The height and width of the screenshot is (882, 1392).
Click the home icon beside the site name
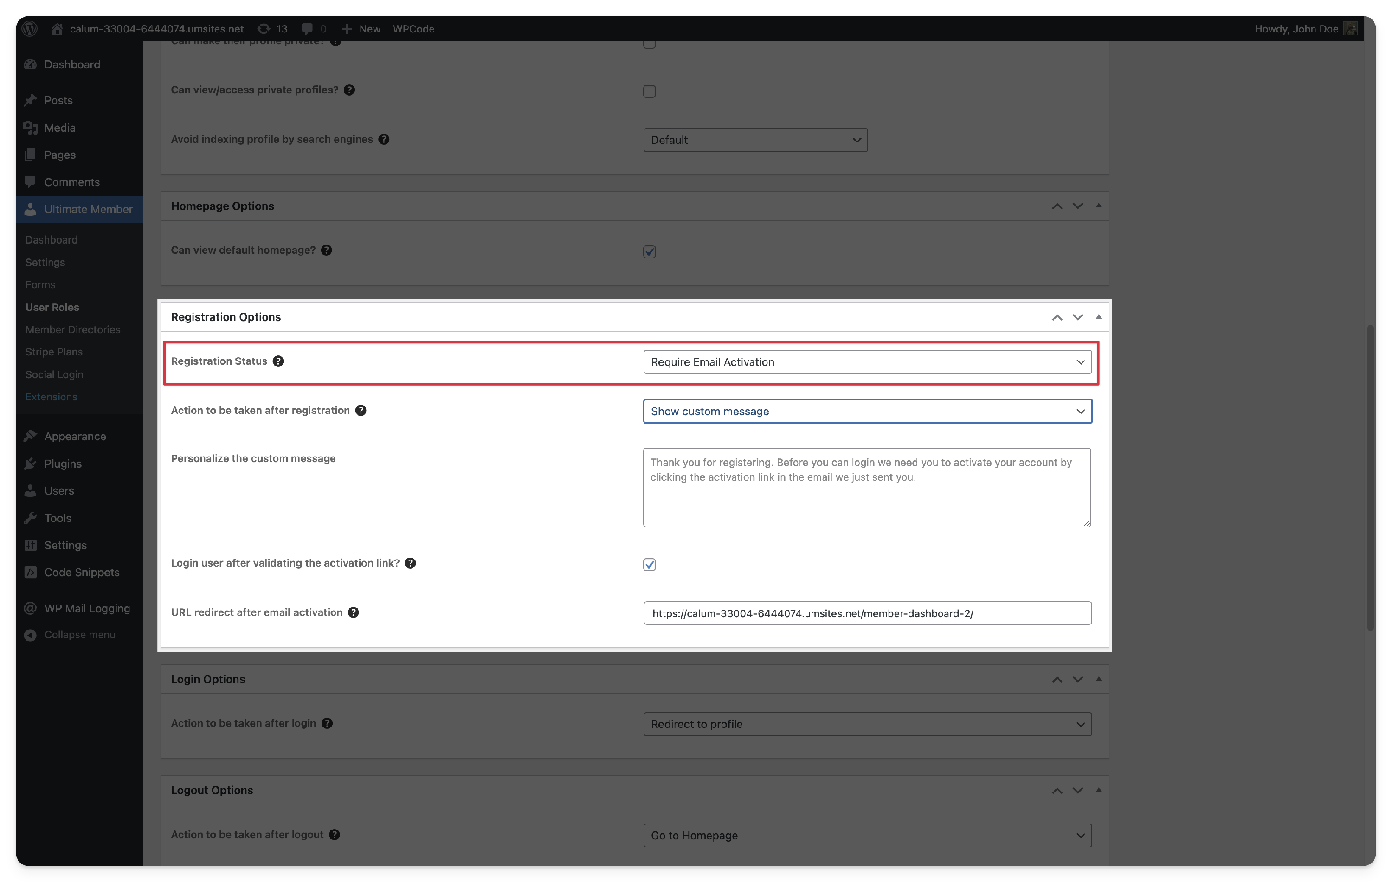click(57, 28)
